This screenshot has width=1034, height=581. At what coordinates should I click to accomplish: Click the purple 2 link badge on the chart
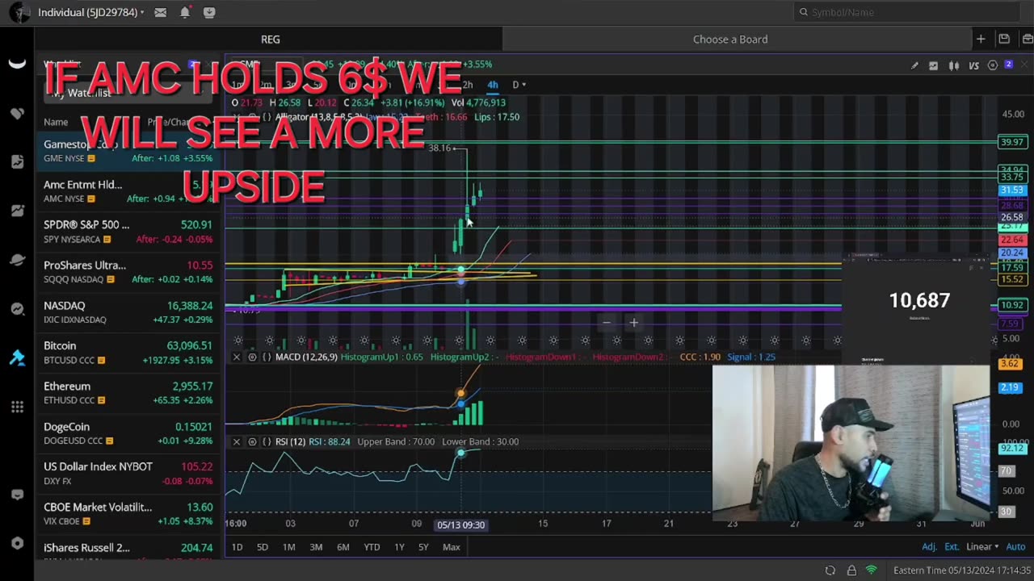tap(1009, 65)
